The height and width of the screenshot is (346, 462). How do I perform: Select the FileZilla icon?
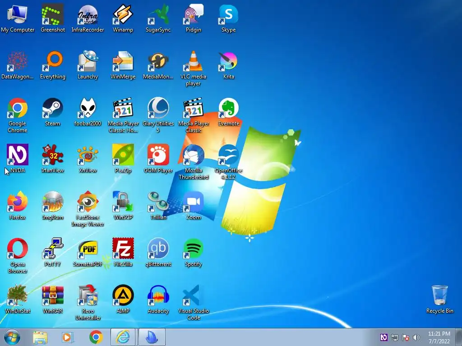[x=123, y=249]
